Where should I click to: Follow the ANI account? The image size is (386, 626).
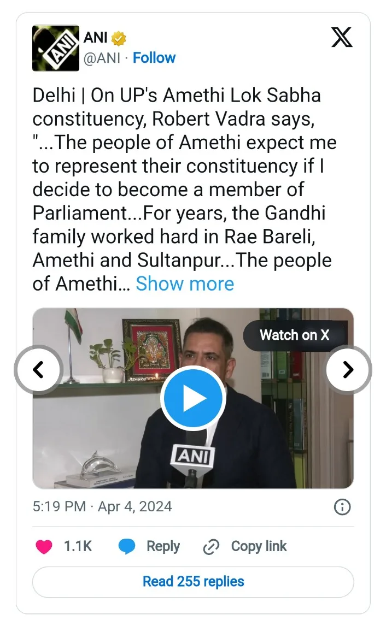point(154,58)
